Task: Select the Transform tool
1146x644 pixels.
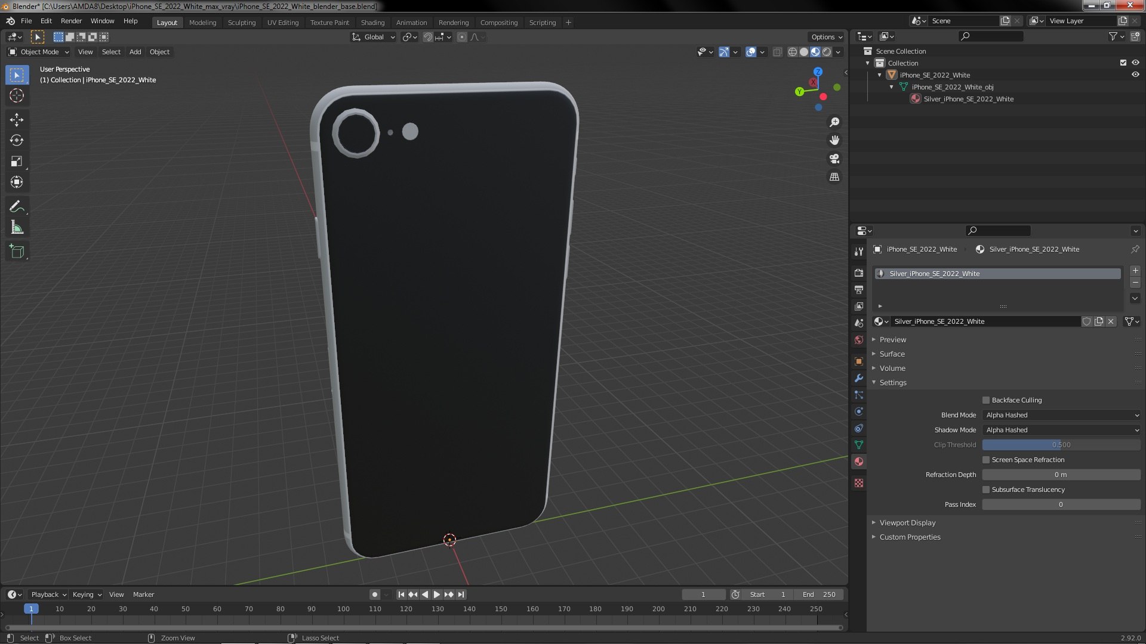Action: (17, 182)
